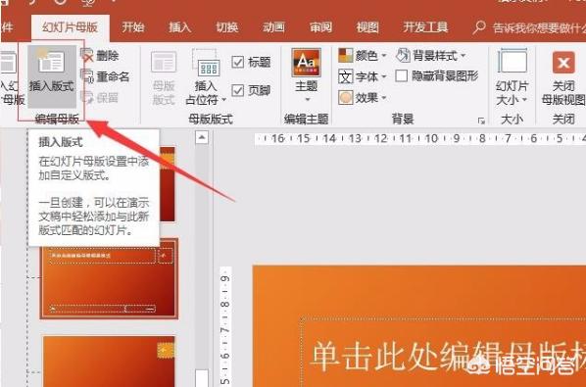
Task: Expand the Effects (效果) dropdown arrow
Action: coord(384,98)
